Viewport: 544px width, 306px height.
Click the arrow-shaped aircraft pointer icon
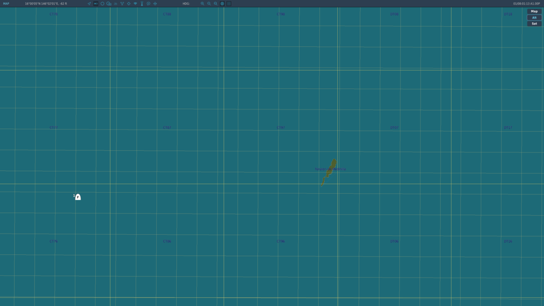89,3
